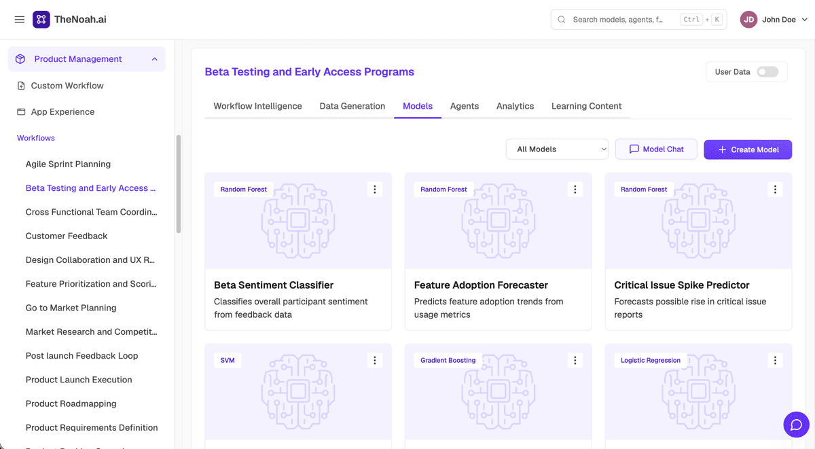The width and height of the screenshot is (815, 449).
Task: Open options menu for Feature Adoption Forecaster
Action: (x=575, y=190)
